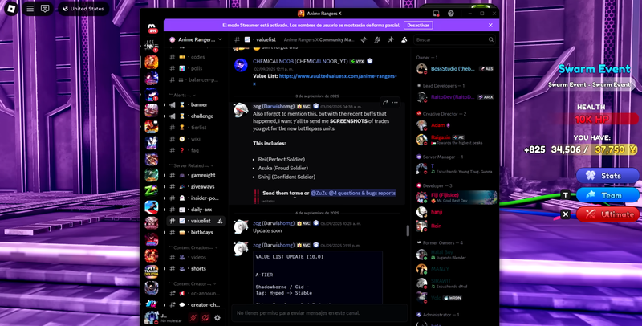The height and width of the screenshot is (326, 642).
Task: Open the Roblox logo menu
Action: click(x=11, y=9)
